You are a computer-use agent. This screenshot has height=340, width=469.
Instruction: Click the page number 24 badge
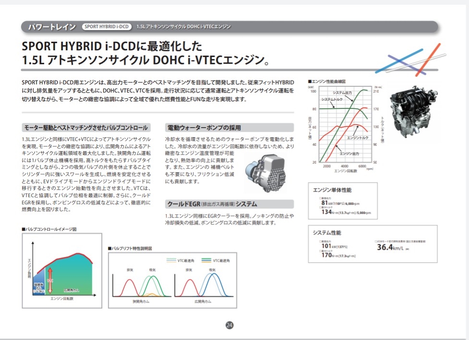(x=229, y=325)
